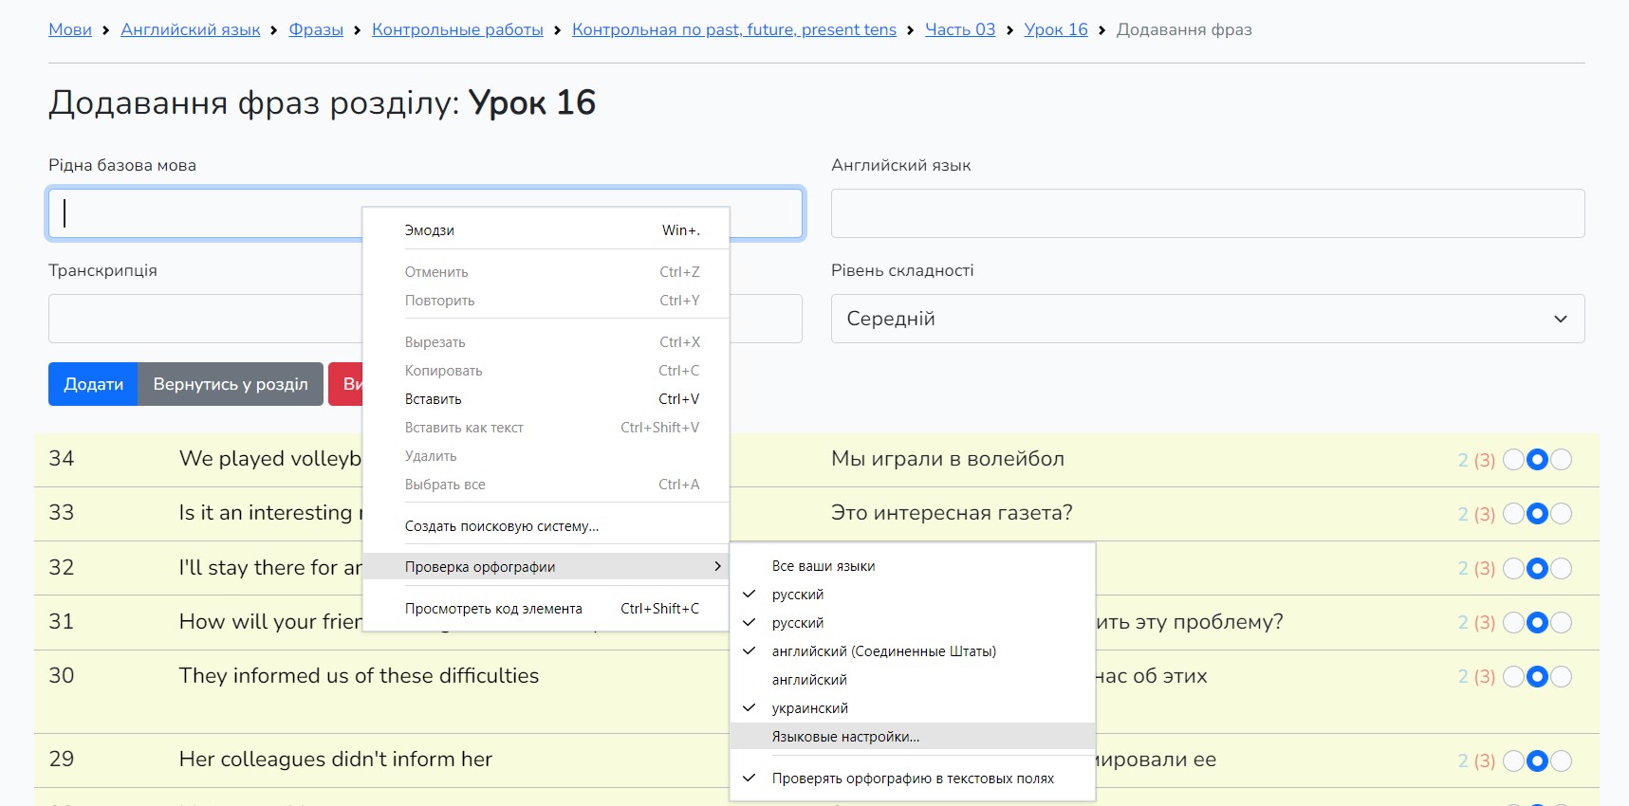This screenshot has width=1629, height=806.
Task: Select Просмотреть код элемента
Action: pyautogui.click(x=493, y=609)
